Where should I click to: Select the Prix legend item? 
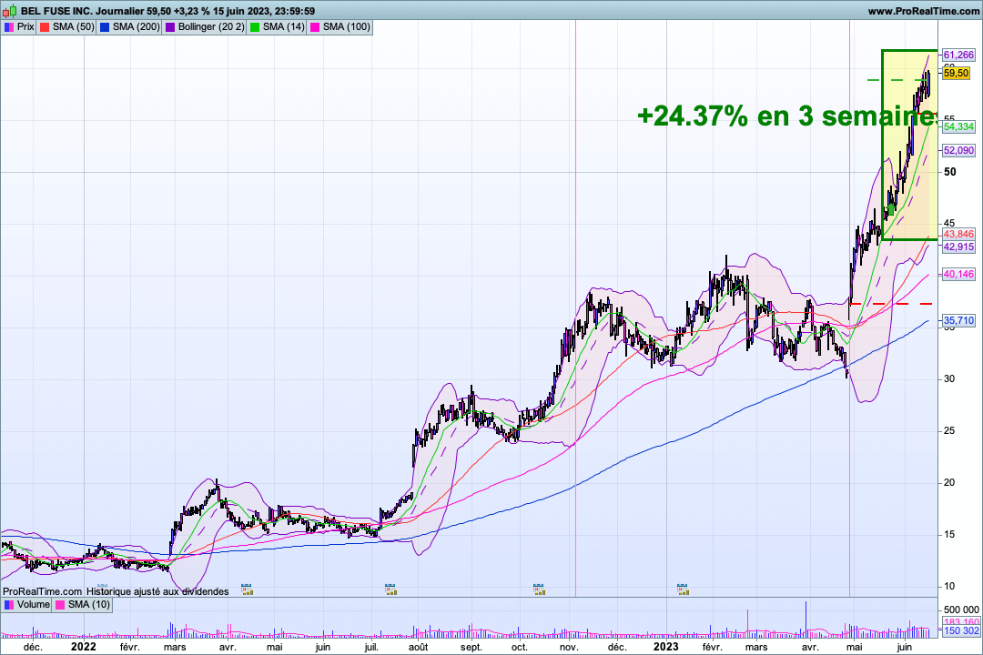pos(19,27)
